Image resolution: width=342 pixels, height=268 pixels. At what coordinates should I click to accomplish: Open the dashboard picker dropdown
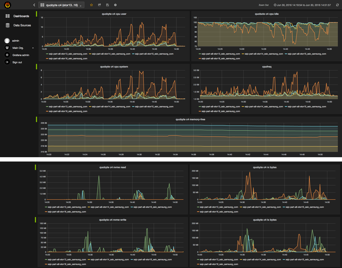[61, 5]
